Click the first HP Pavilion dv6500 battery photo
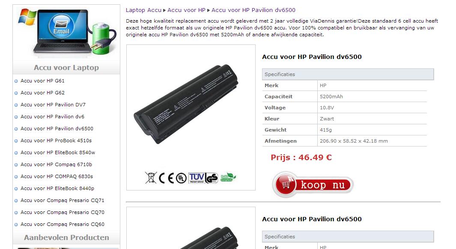This screenshot has width=456, height=249. (186, 104)
